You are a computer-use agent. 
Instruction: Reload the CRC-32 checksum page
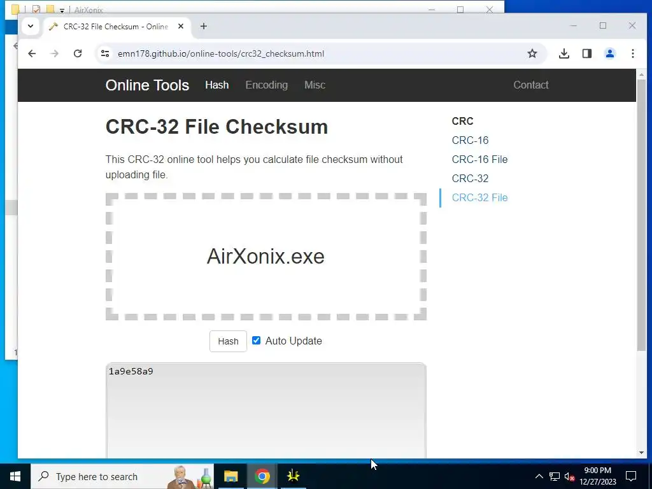pyautogui.click(x=78, y=53)
